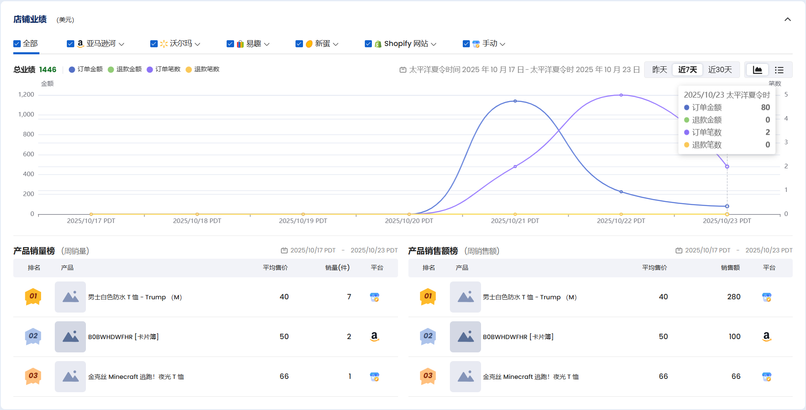Toggle the 新蛋 checkbox
Viewport: 806px width, 410px height.
click(299, 44)
